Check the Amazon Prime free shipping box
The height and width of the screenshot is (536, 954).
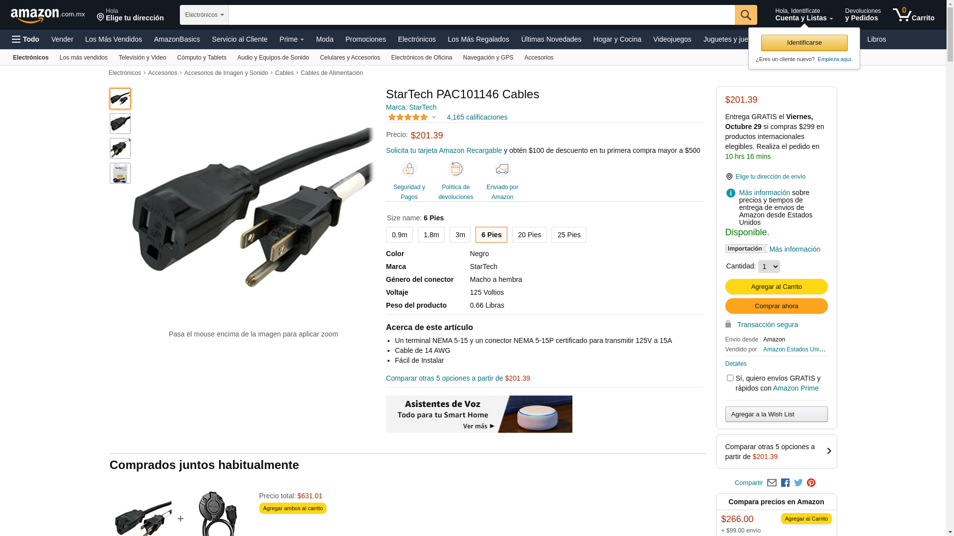pos(730,378)
